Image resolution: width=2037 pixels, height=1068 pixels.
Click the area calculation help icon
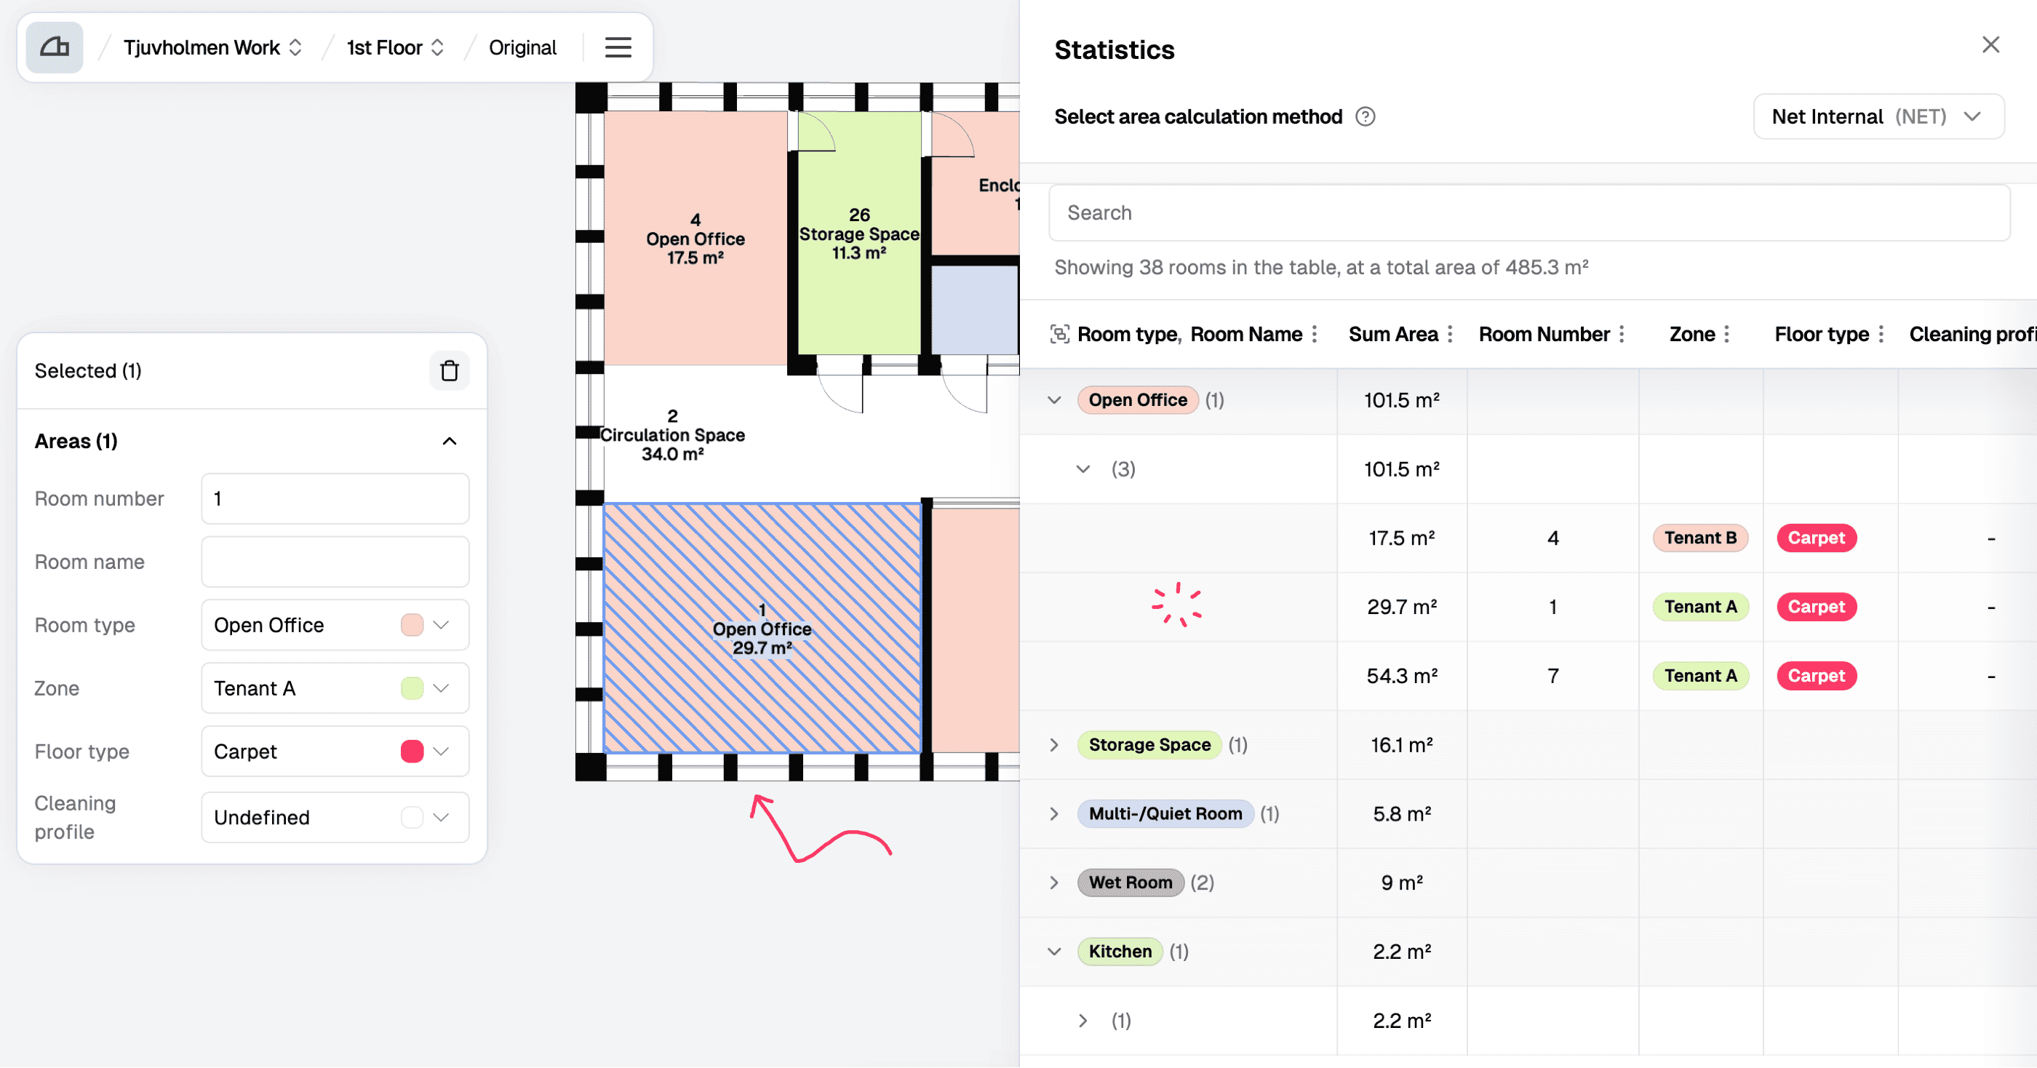1365,117
